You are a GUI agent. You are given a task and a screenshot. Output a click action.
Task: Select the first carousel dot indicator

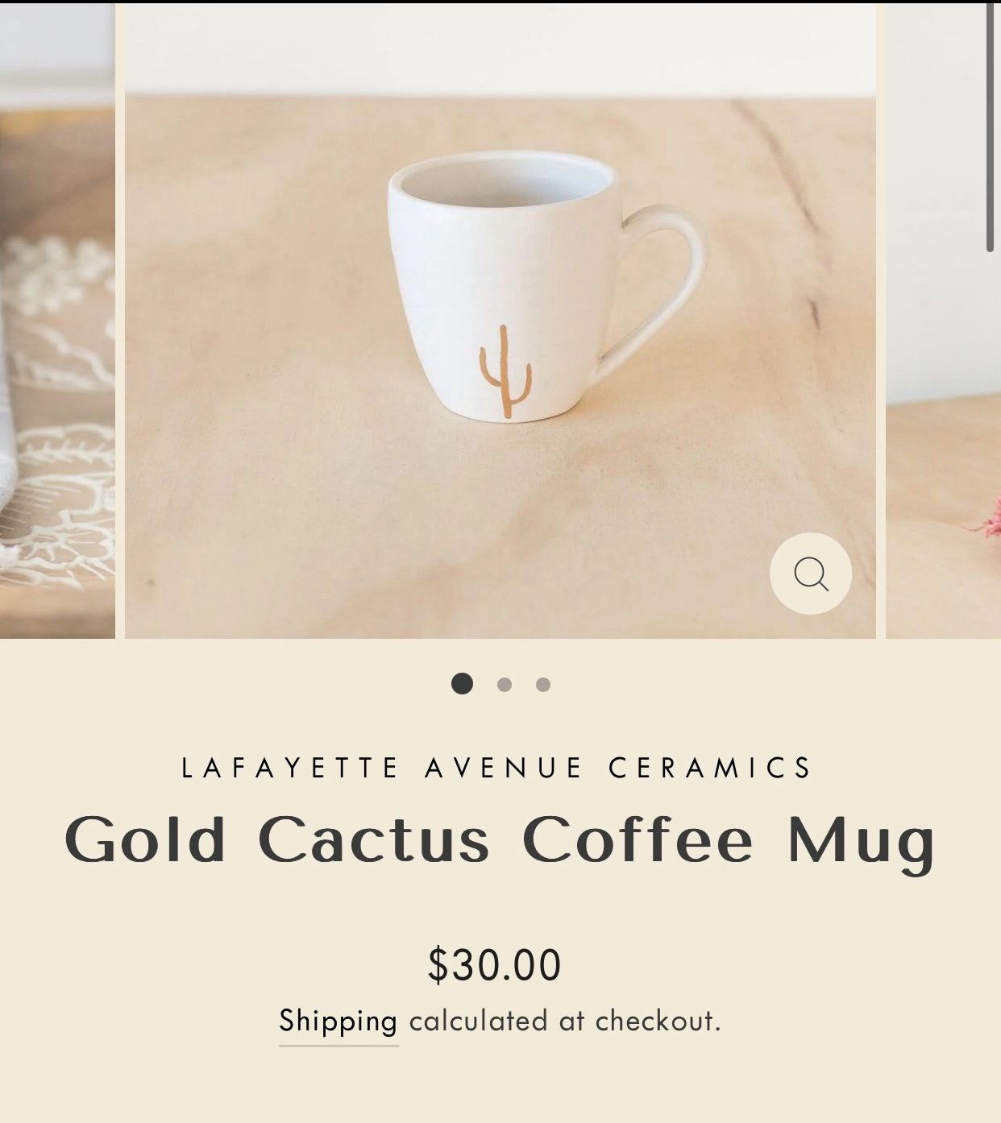pos(462,684)
